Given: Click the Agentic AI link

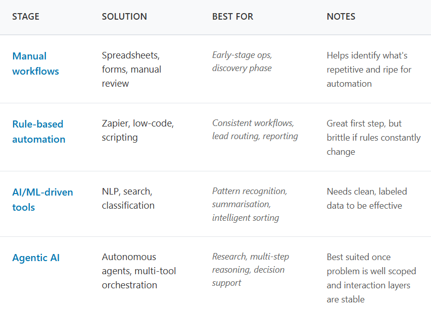Looking at the screenshot, I should tap(36, 258).
